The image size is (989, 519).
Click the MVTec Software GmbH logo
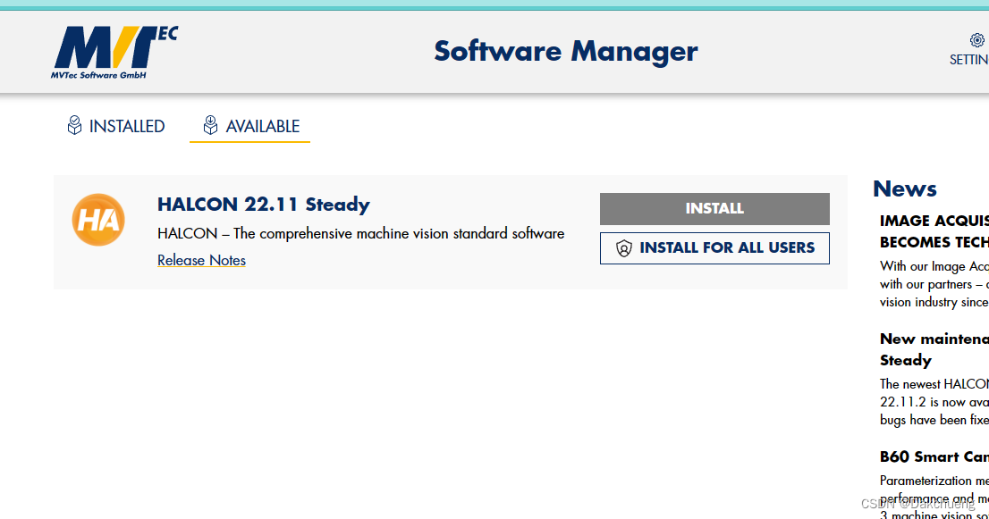(x=114, y=53)
